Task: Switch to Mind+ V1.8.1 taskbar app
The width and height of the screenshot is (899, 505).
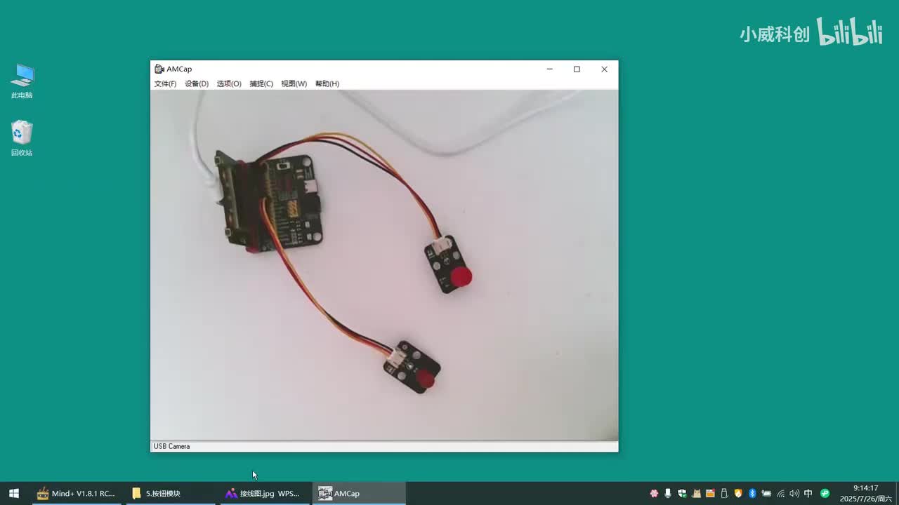Action: 77,493
